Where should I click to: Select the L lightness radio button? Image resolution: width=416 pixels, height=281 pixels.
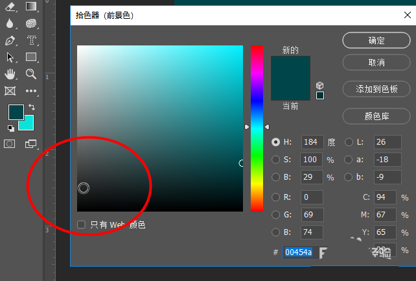[x=349, y=142]
